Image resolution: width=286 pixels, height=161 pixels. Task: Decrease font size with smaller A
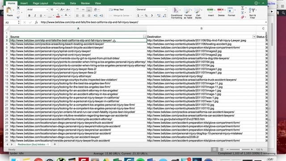68,9
